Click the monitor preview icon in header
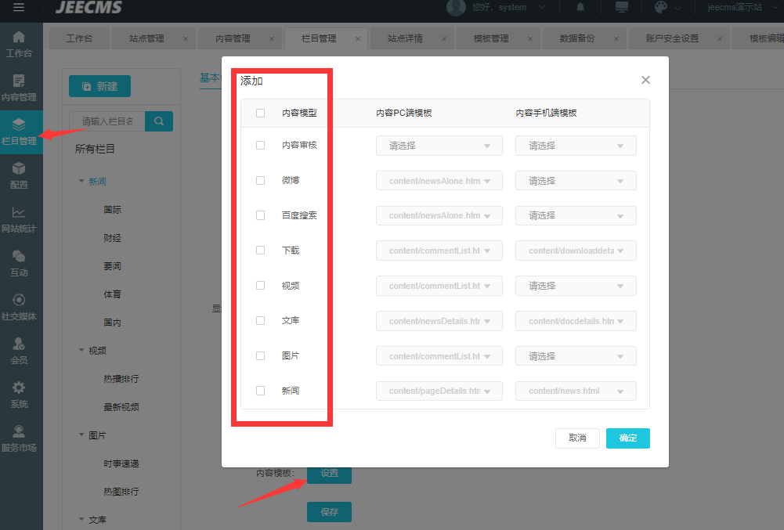This screenshot has height=530, width=784. coord(622,7)
